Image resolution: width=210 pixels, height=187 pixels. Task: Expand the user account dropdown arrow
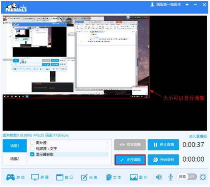click(x=187, y=5)
